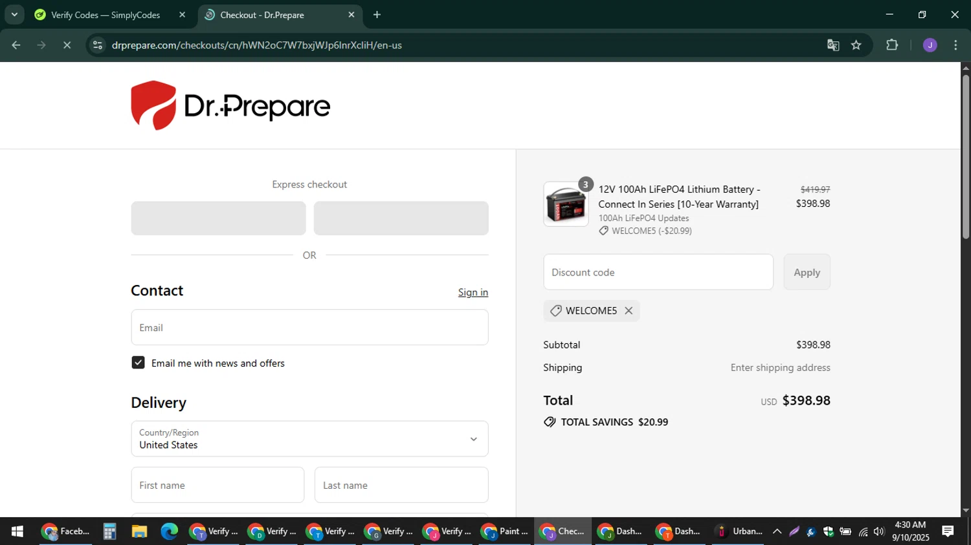Click the Apply discount button
Viewport: 971px width, 545px height.
pos(807,272)
